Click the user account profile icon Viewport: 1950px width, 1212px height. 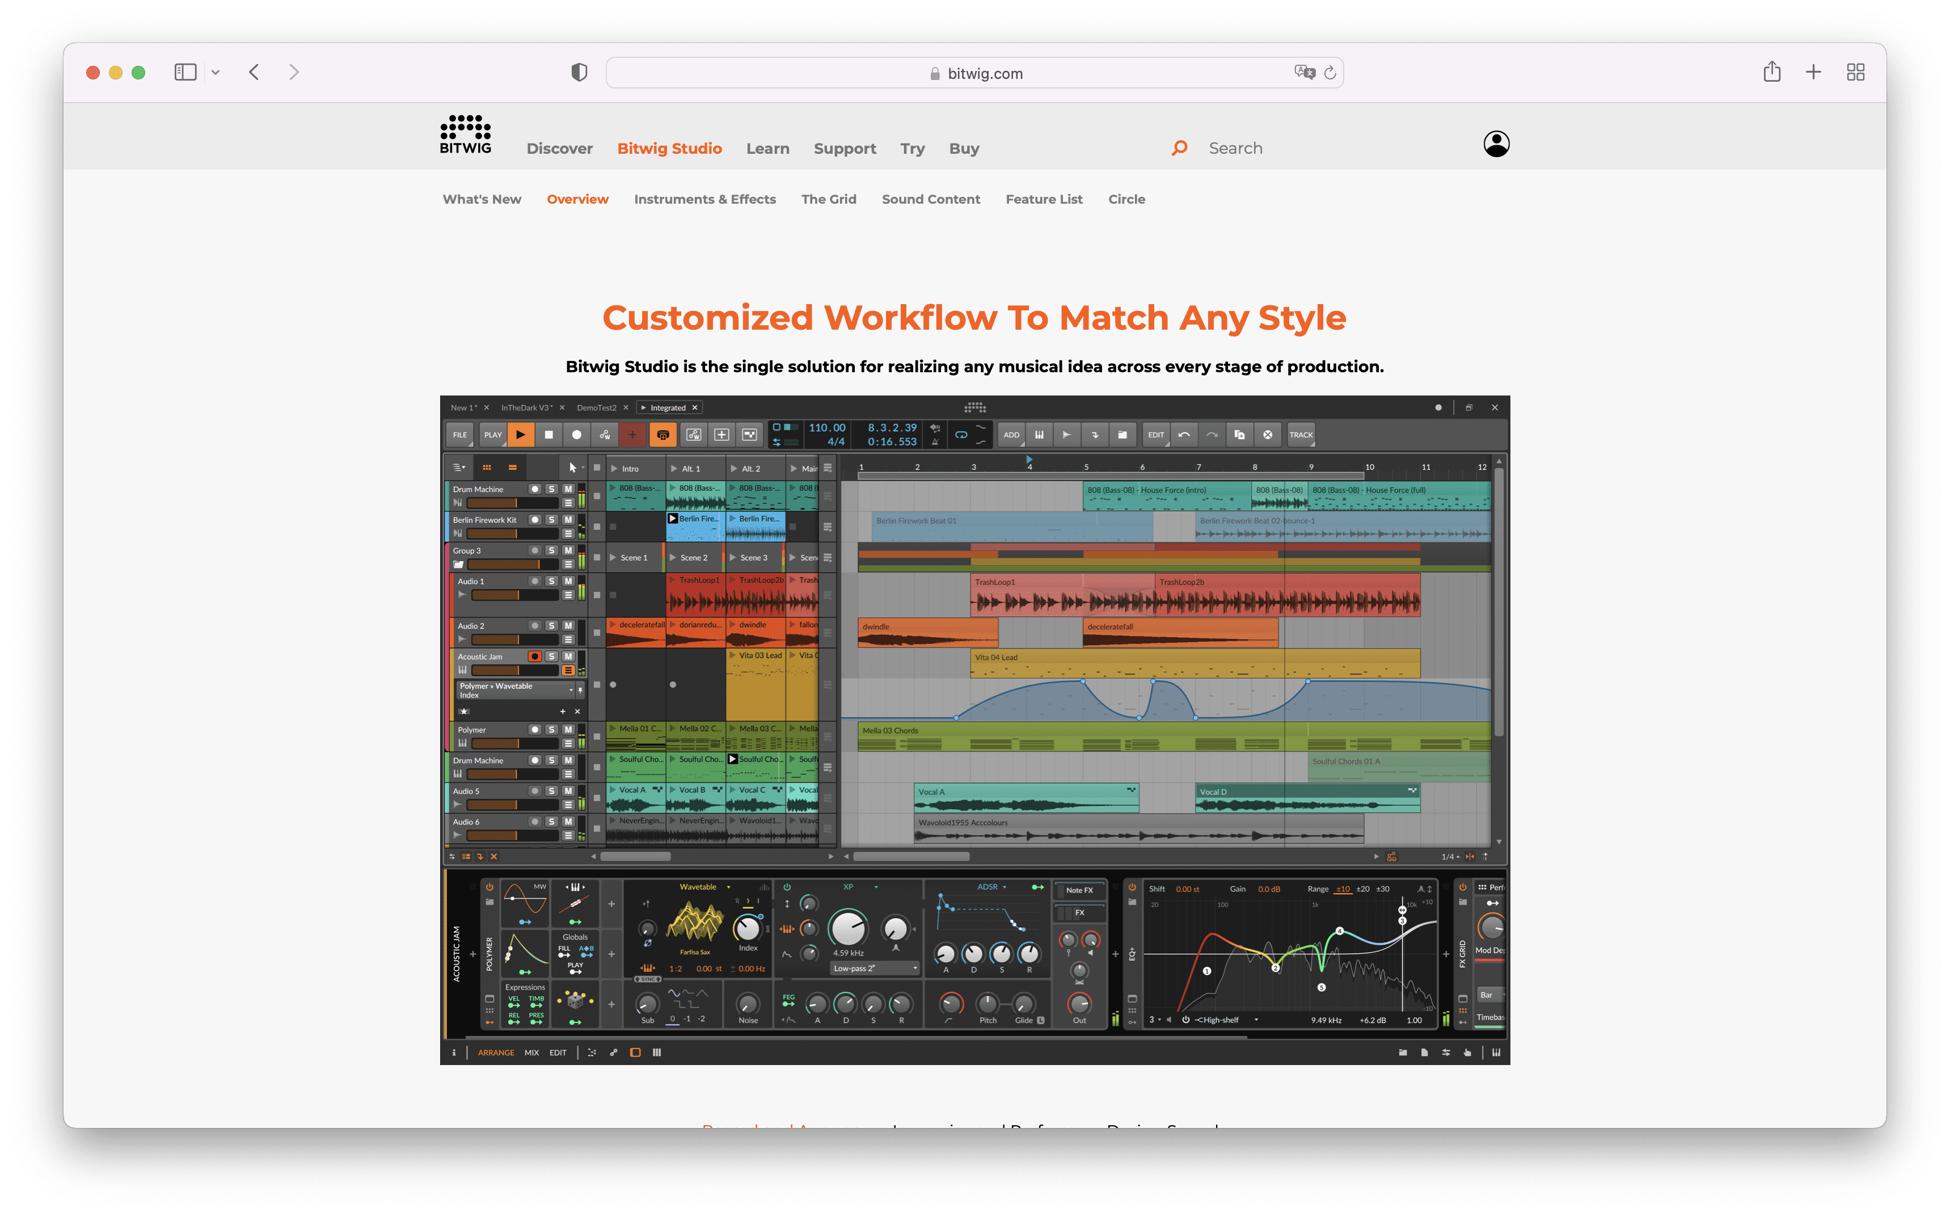click(1496, 144)
